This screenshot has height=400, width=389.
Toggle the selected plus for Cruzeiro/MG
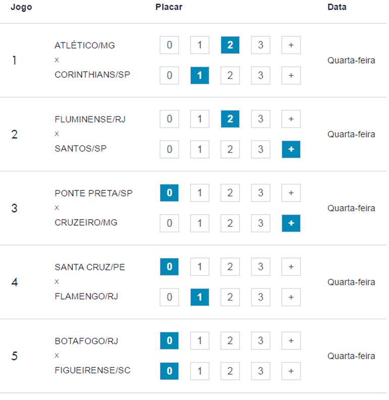tap(291, 223)
